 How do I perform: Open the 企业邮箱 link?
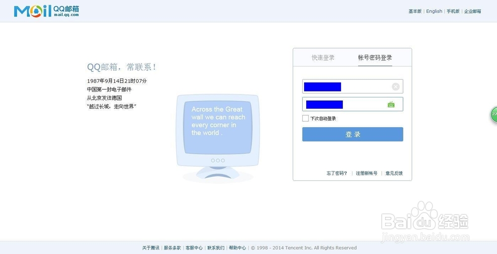tap(473, 11)
